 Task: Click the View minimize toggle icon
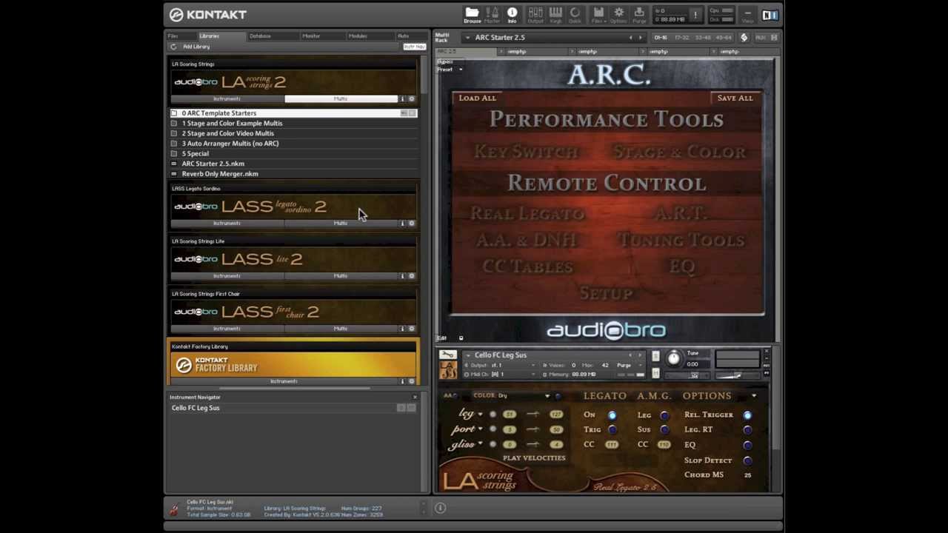coord(747,15)
